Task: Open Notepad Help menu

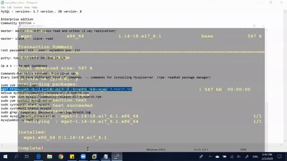Action: [35, 7]
